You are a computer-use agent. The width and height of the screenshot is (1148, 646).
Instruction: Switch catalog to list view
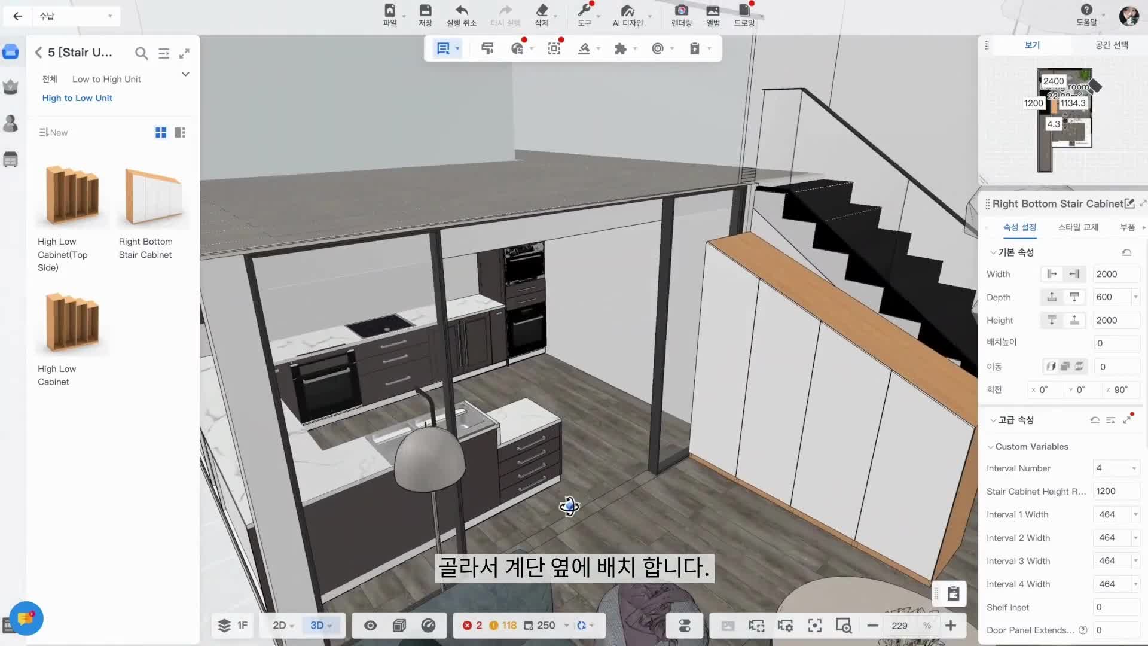pyautogui.click(x=179, y=132)
